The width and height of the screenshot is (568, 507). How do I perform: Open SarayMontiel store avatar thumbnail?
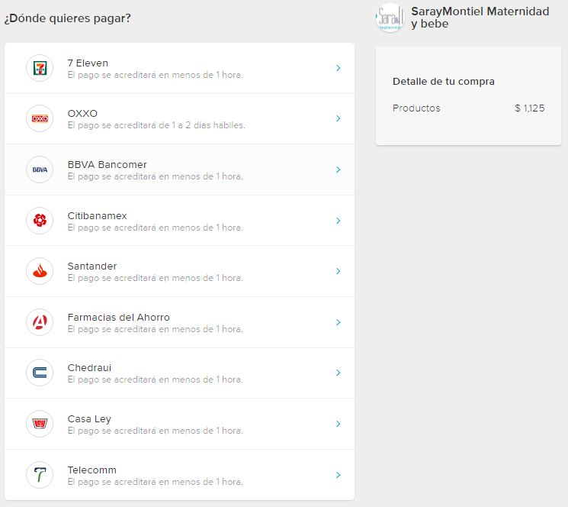coord(390,18)
